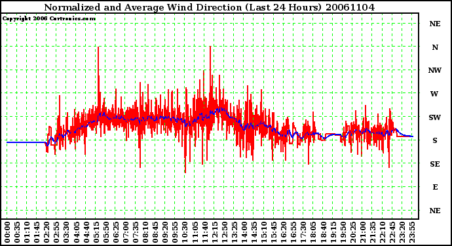Click the 07:00 time axis label

pyautogui.click(x=126, y=232)
